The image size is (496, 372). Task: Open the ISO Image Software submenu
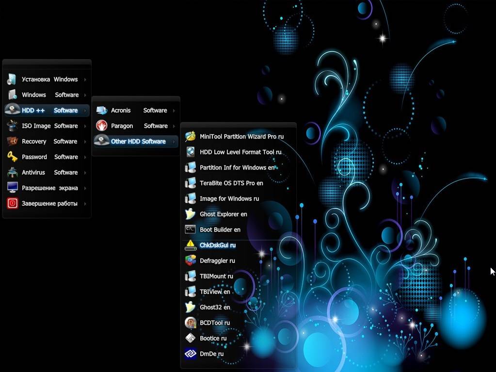pyautogui.click(x=47, y=126)
